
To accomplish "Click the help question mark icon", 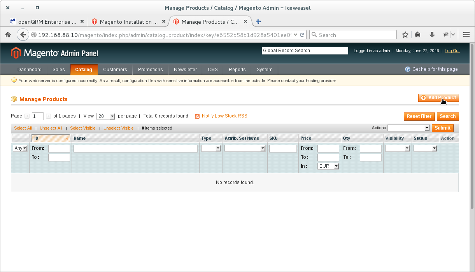I will click(x=408, y=69).
